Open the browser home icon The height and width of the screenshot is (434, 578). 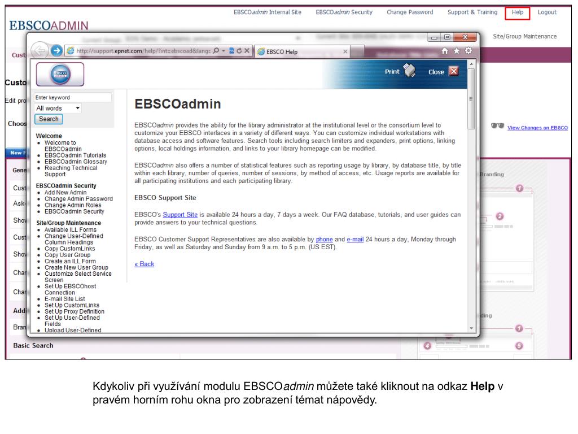tap(445, 51)
